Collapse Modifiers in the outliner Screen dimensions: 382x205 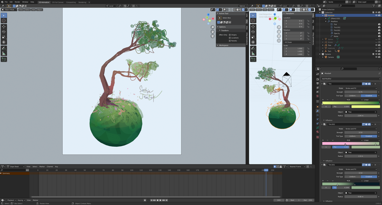pos(326,21)
